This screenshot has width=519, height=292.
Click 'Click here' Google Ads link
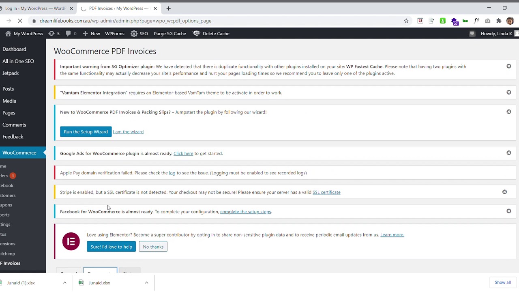[x=183, y=153]
